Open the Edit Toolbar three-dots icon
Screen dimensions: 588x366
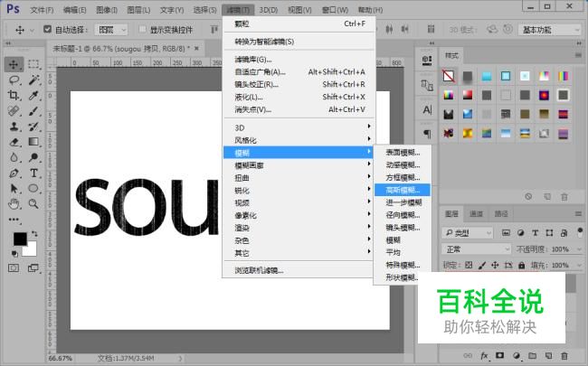pos(14,220)
